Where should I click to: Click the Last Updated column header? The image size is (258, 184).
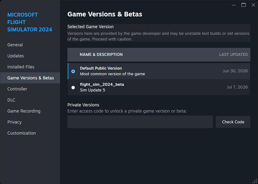(x=233, y=55)
